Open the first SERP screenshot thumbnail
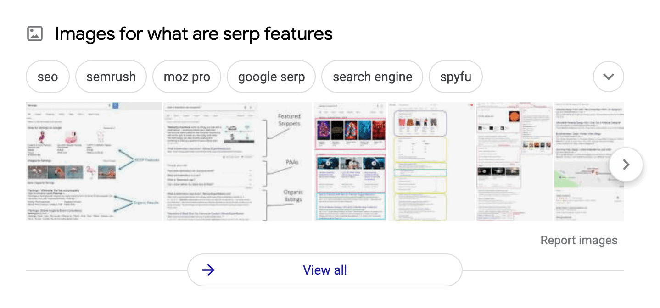Screen dimensions: 660x308 [x=93, y=161]
